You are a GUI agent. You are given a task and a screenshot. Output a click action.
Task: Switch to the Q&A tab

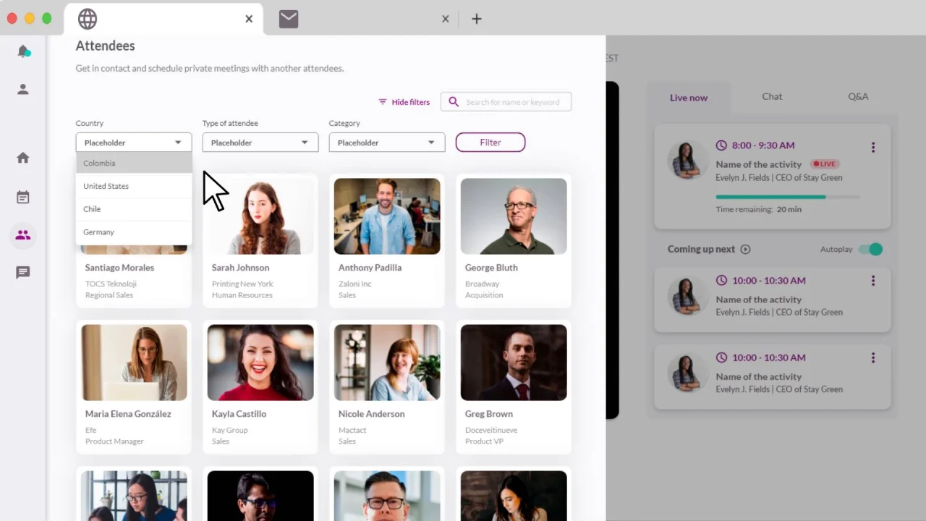(858, 96)
